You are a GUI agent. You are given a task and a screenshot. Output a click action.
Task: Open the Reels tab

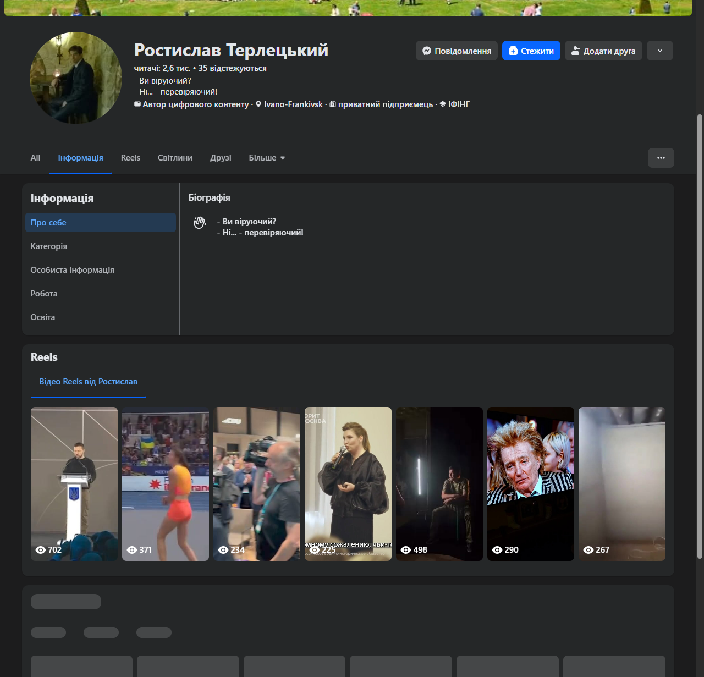click(x=130, y=158)
